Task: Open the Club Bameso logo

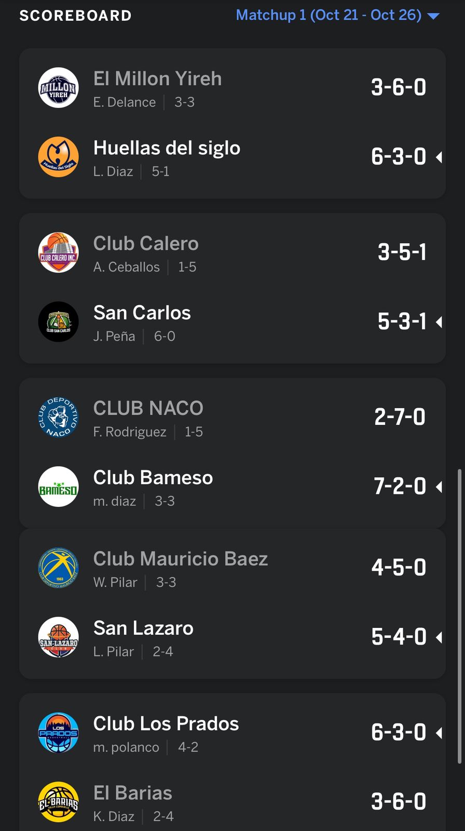Action: click(59, 487)
